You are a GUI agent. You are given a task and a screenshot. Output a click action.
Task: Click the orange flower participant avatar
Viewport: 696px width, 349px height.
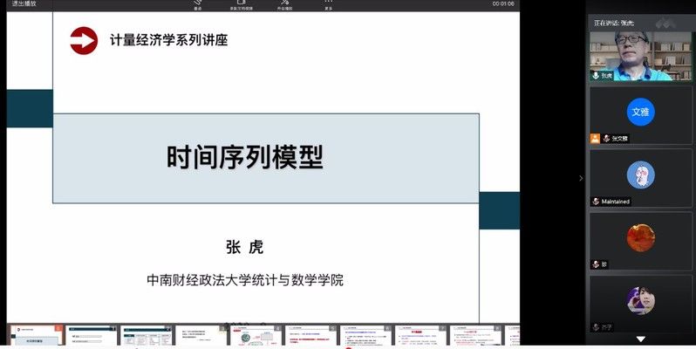pos(640,237)
